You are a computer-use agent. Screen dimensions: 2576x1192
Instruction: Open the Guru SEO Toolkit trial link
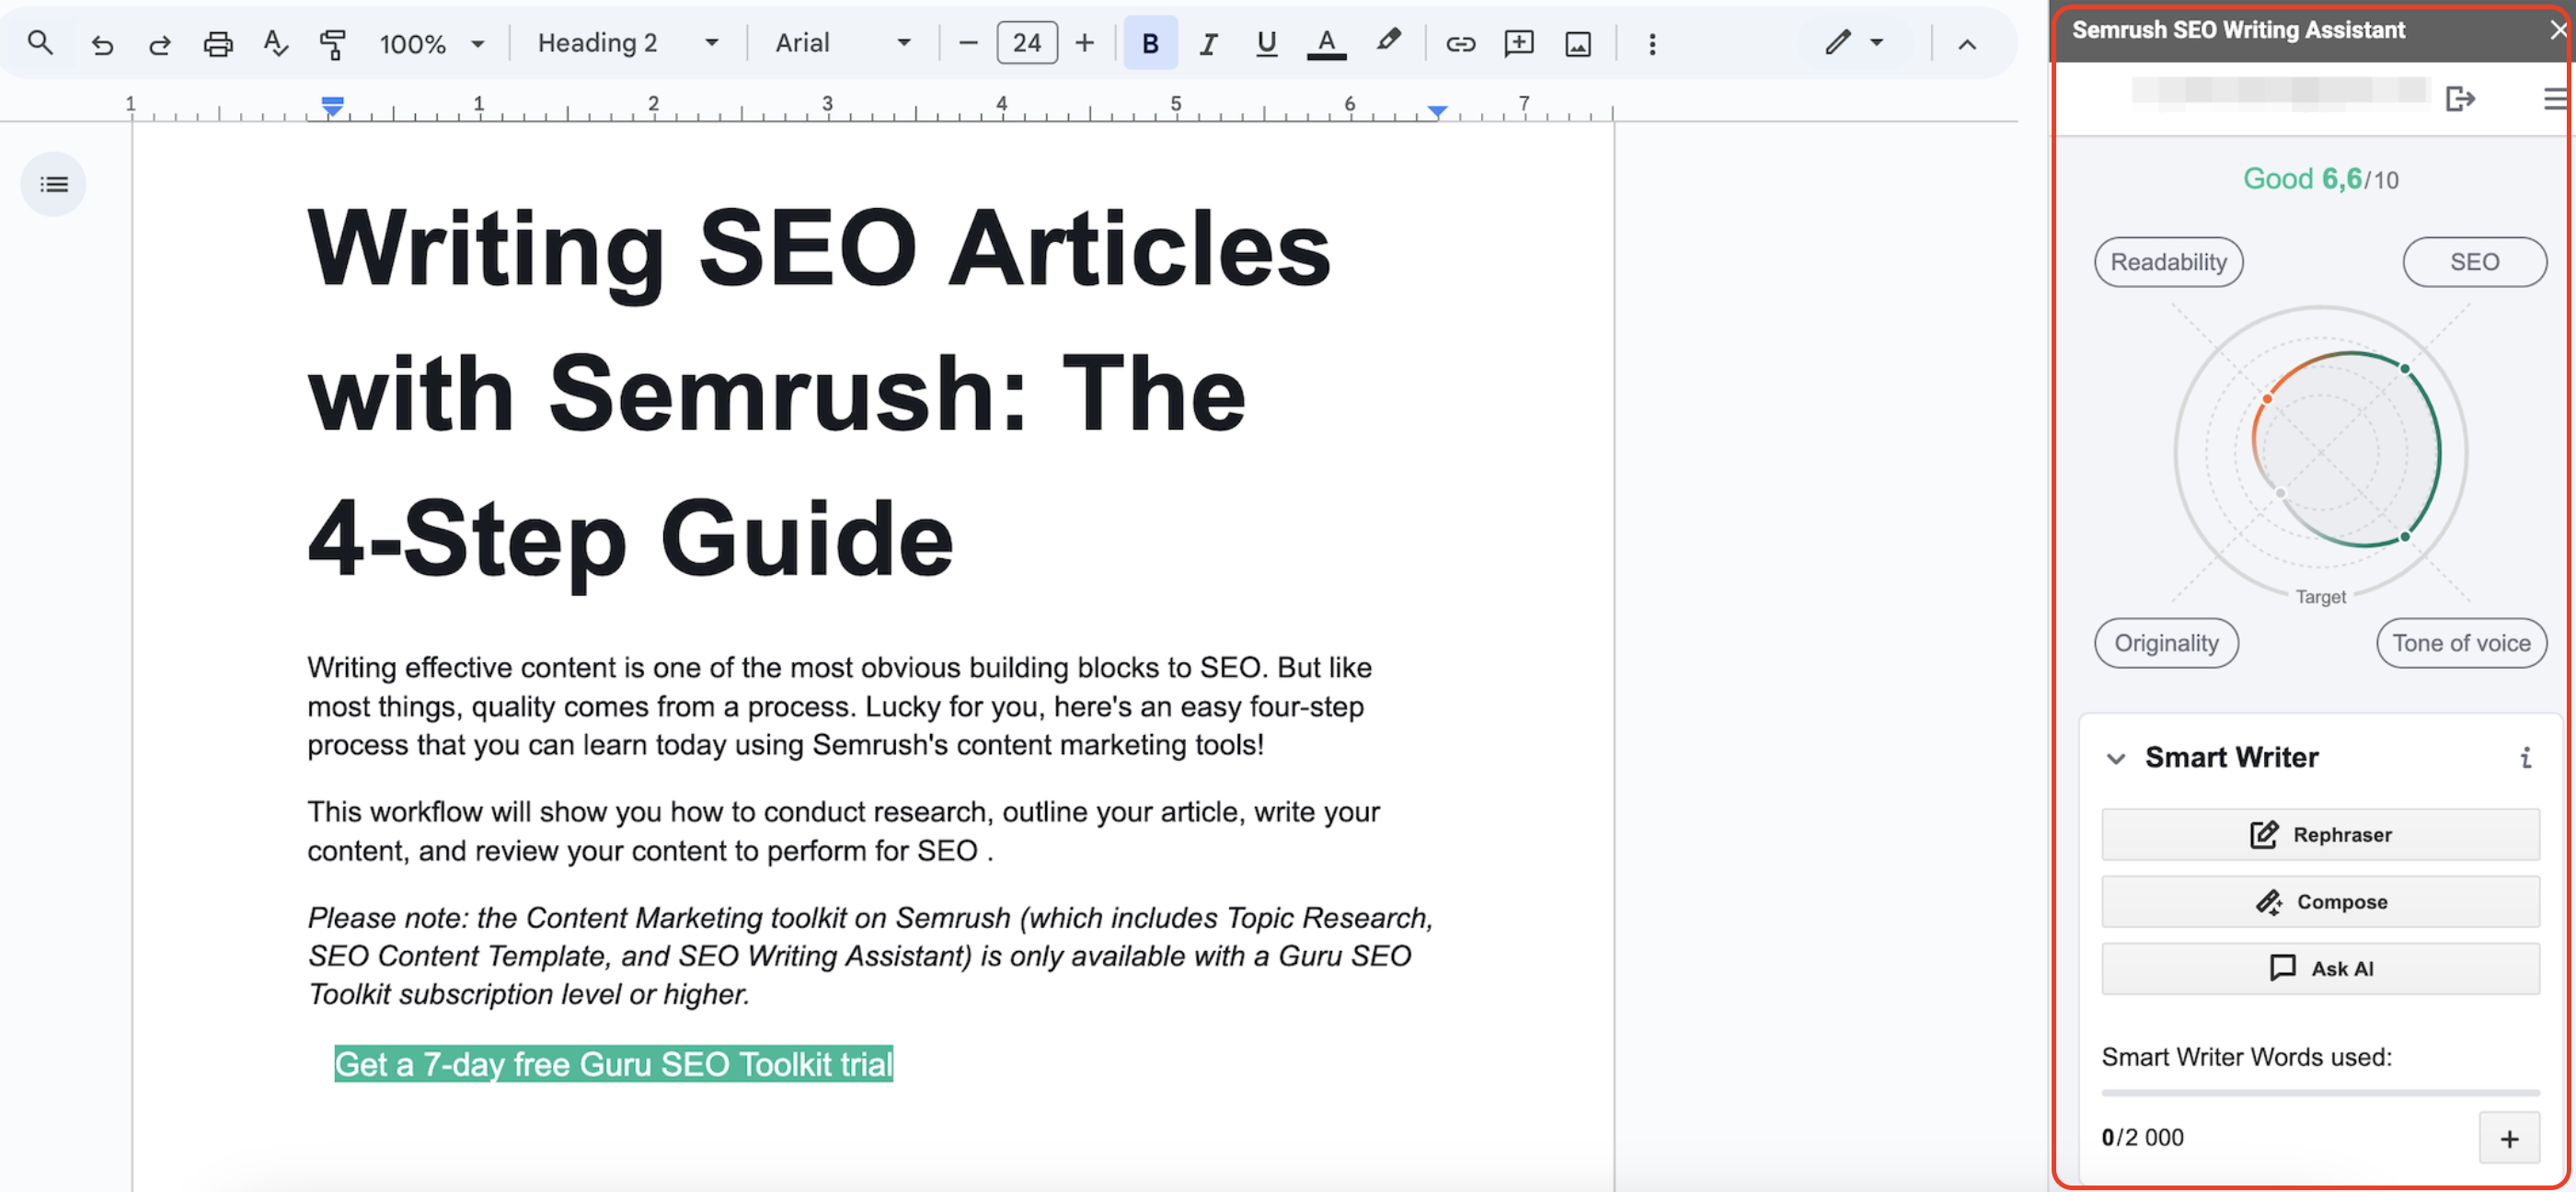coord(613,1064)
